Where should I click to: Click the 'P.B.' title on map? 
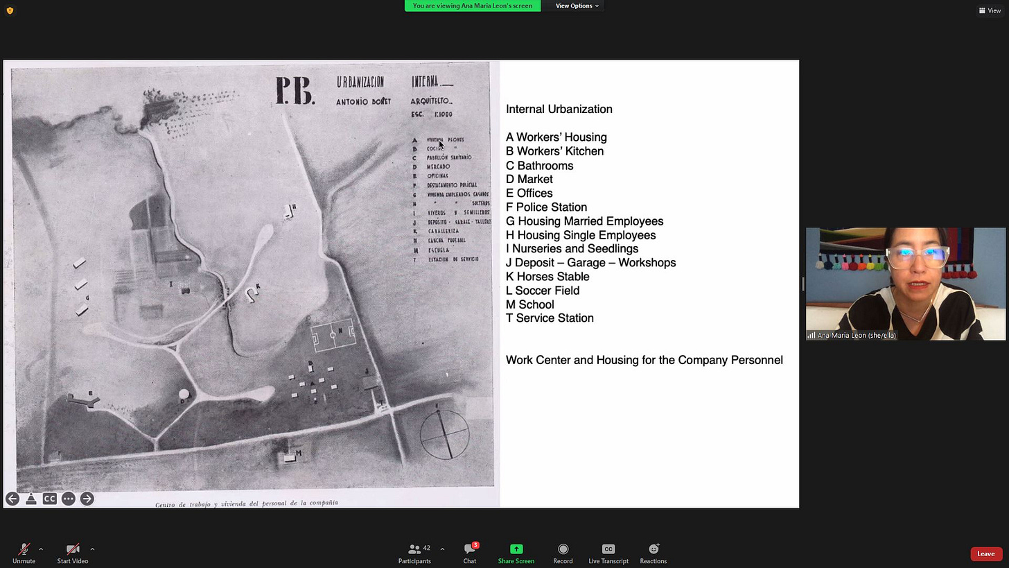(x=295, y=92)
